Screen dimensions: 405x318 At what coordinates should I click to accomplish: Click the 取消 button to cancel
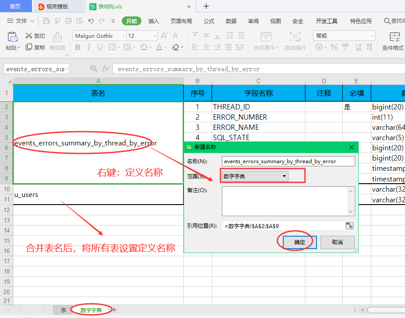tap(337, 242)
